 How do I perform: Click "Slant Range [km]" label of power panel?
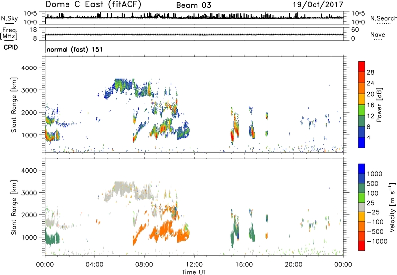(x=14, y=105)
